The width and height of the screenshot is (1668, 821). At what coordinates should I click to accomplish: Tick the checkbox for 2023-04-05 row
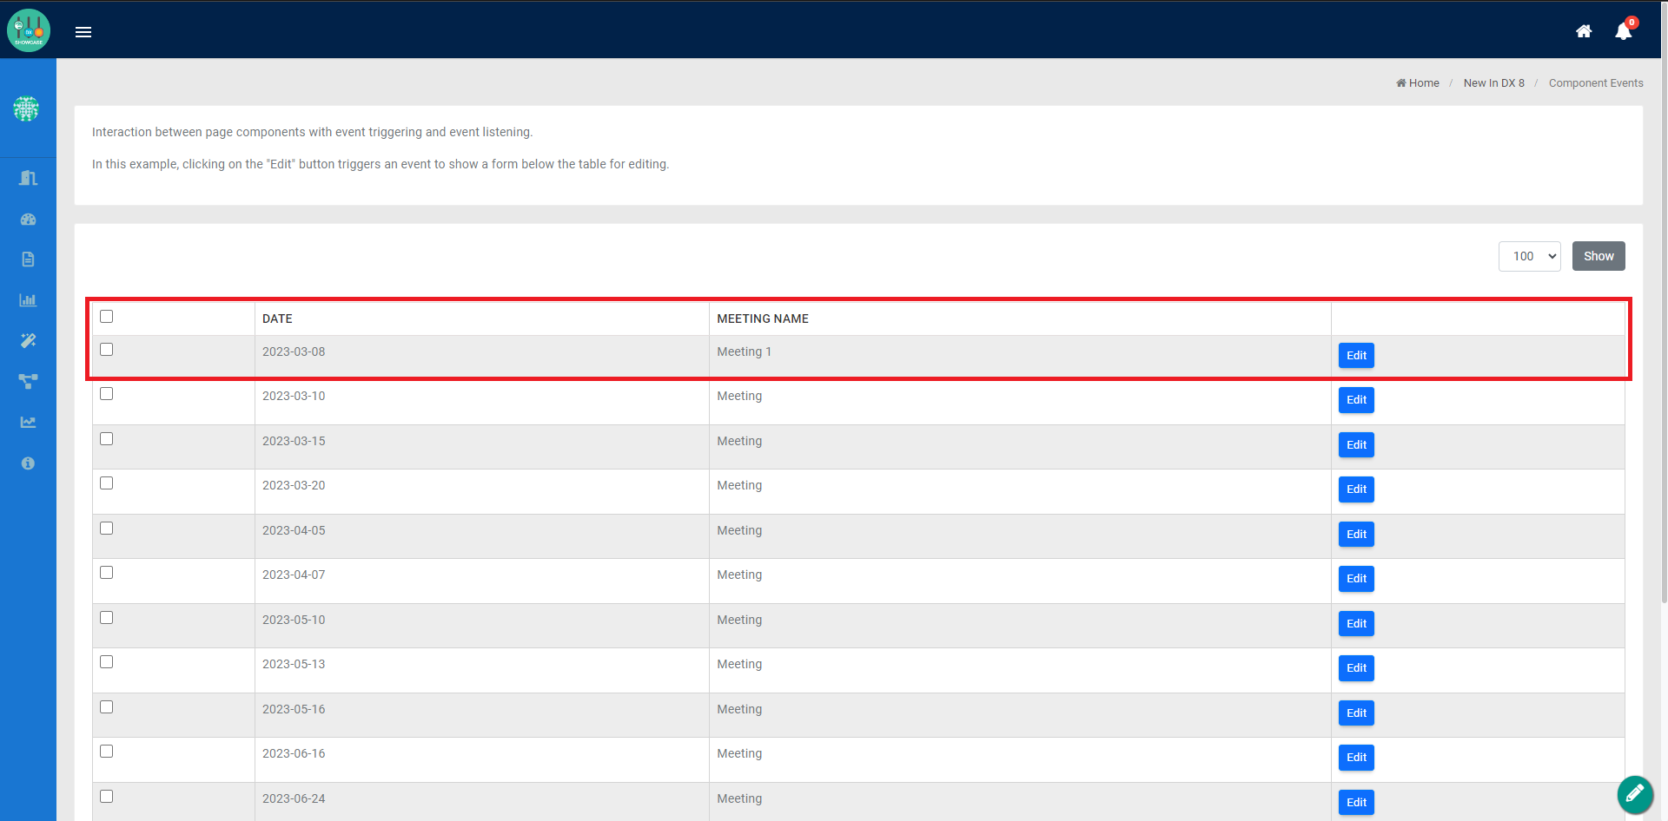point(107,529)
